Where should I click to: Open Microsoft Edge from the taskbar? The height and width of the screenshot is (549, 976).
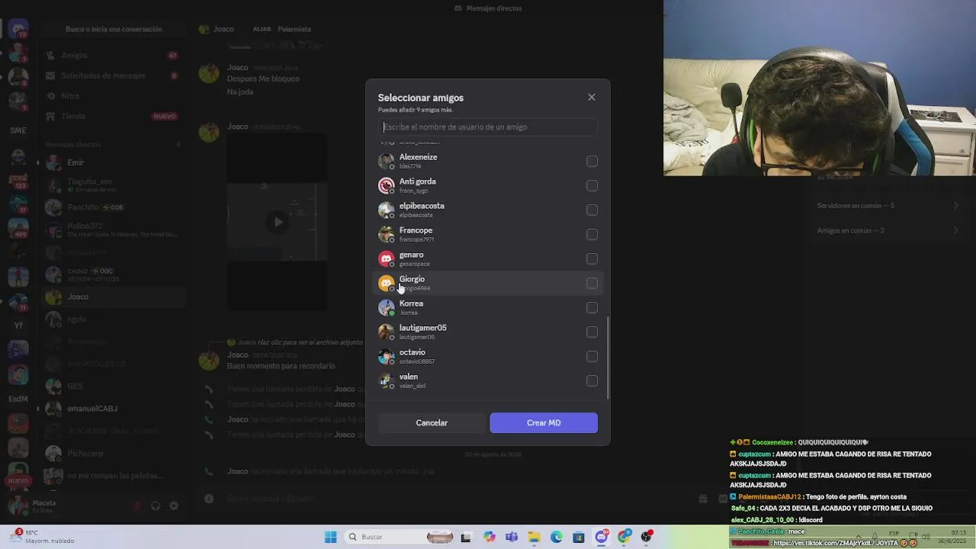[557, 537]
